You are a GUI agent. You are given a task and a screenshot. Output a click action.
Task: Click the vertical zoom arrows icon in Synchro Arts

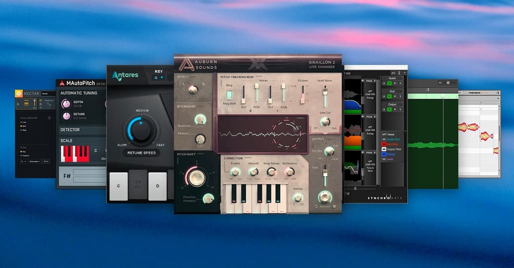(x=399, y=73)
